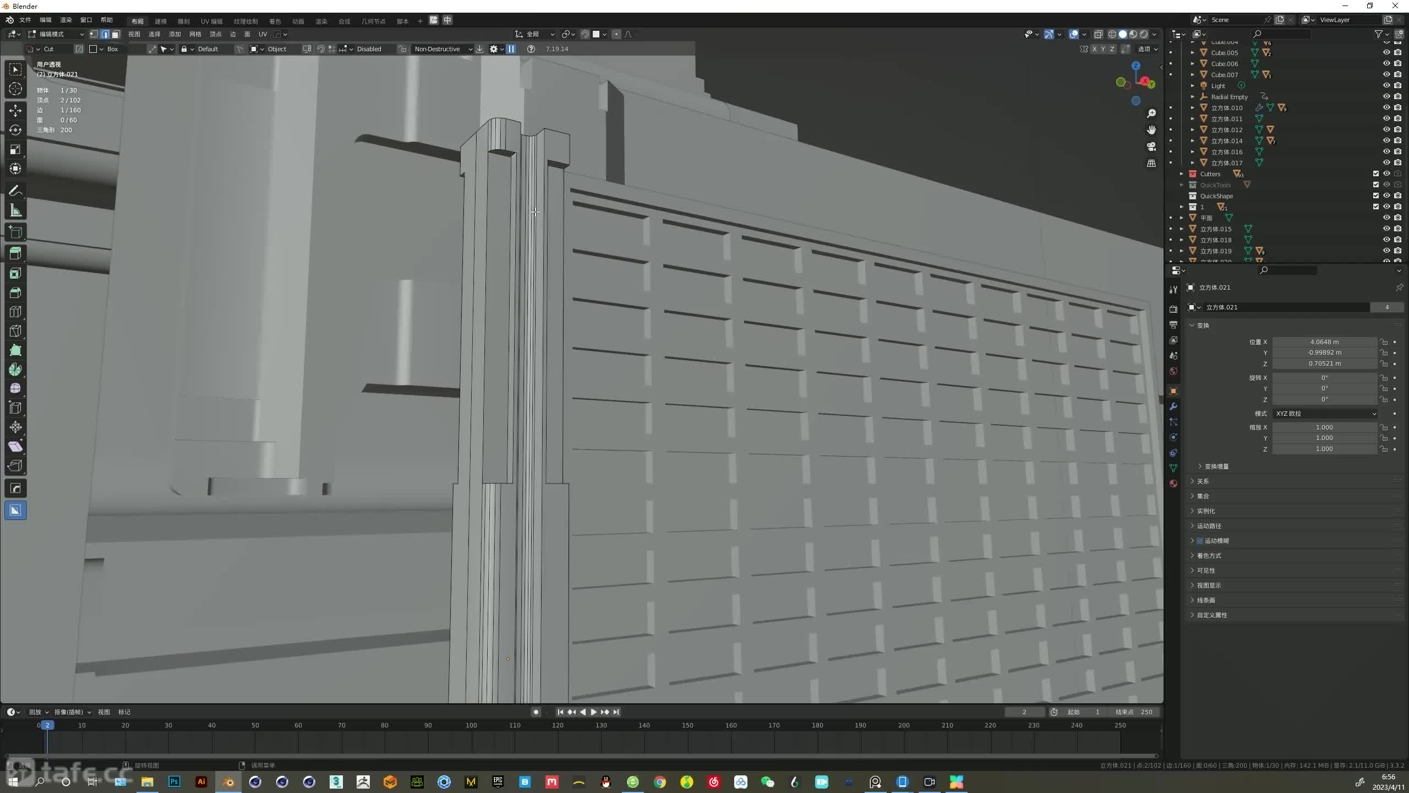Open Blender from the Windows taskbar

tap(228, 782)
